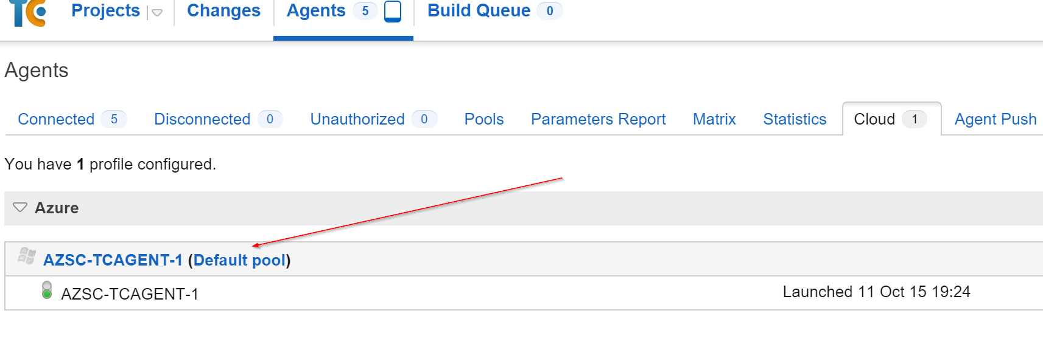Open the Projects dropdown arrow
1043x350 pixels.
(x=157, y=13)
